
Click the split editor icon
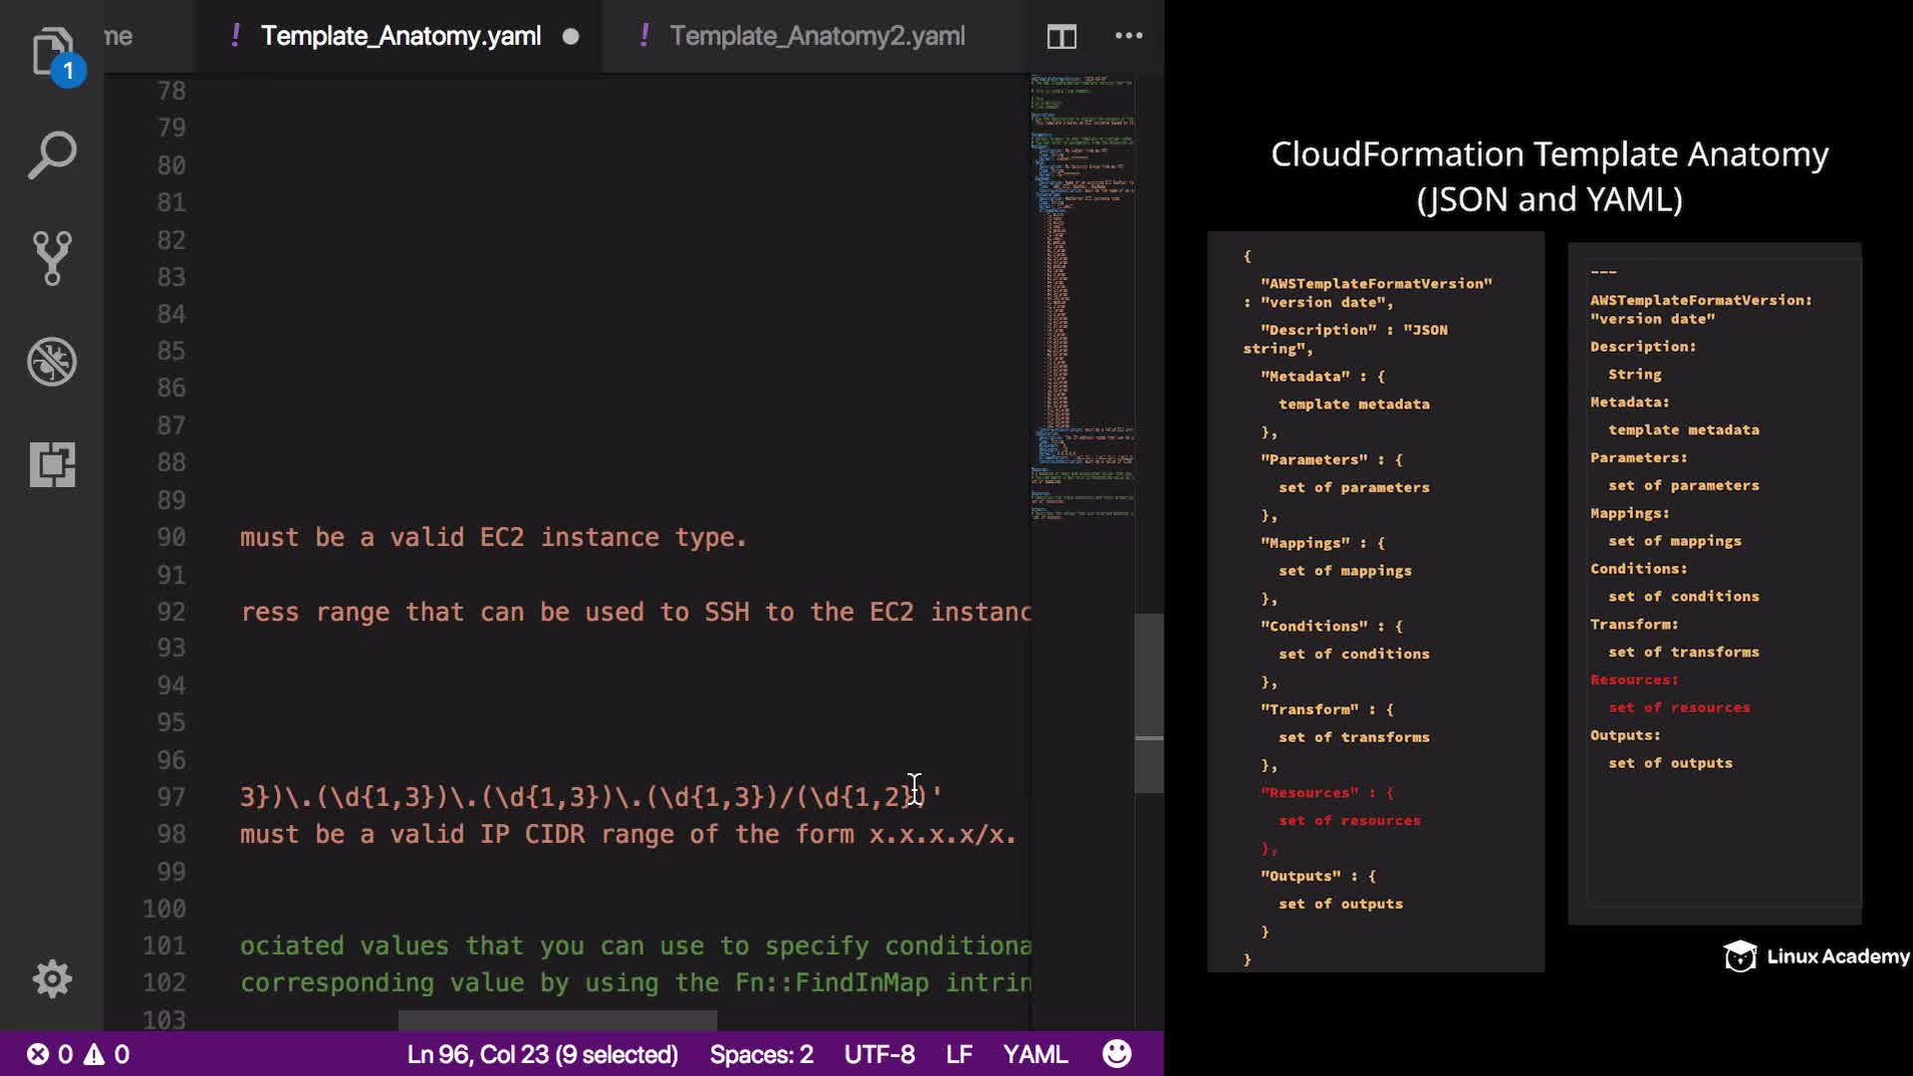tap(1061, 37)
